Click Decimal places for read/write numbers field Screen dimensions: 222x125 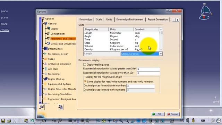[x=140, y=86]
